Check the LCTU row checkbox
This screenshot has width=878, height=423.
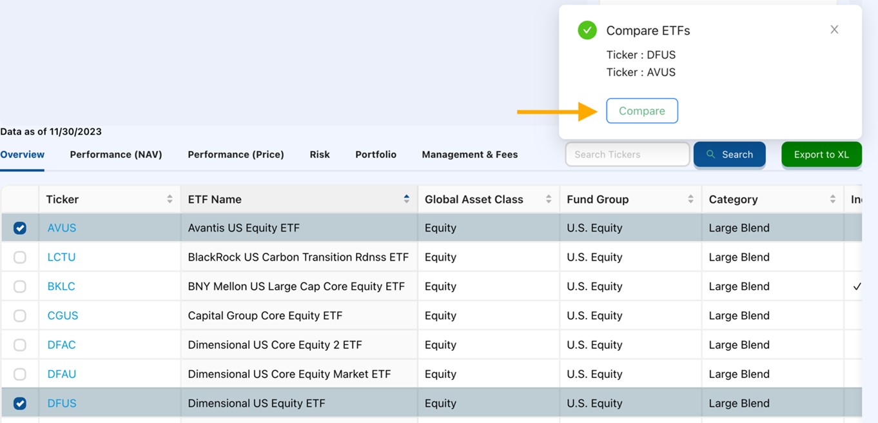coord(20,257)
